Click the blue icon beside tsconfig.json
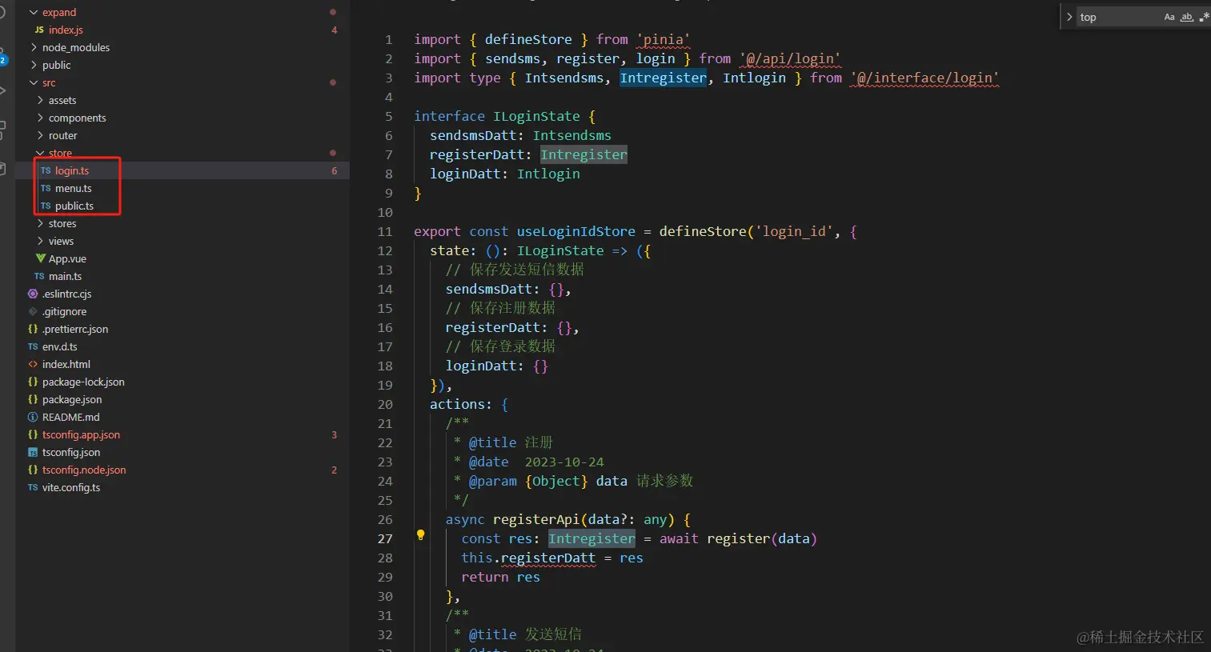This screenshot has height=652, width=1211. 33,452
